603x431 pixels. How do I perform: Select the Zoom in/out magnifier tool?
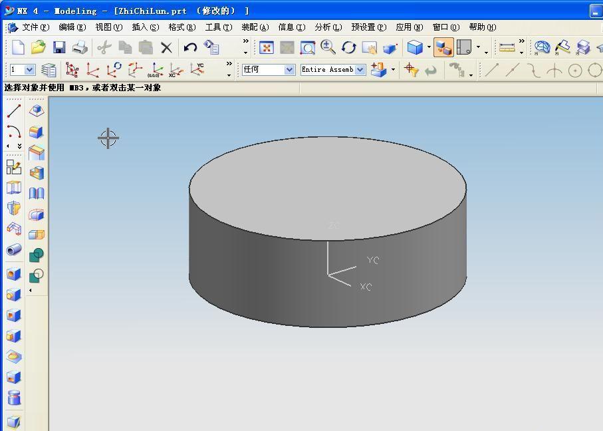(x=328, y=47)
